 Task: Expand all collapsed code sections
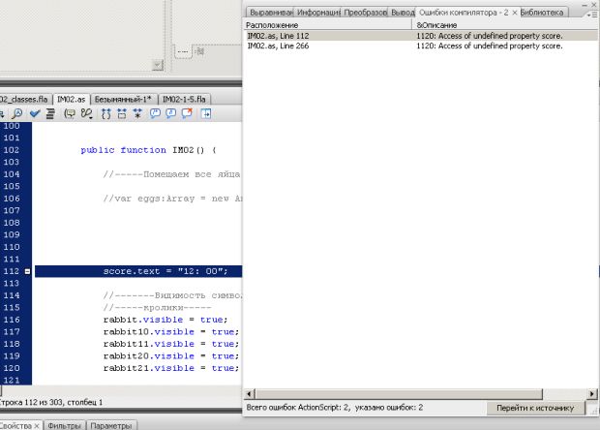pos(137,113)
